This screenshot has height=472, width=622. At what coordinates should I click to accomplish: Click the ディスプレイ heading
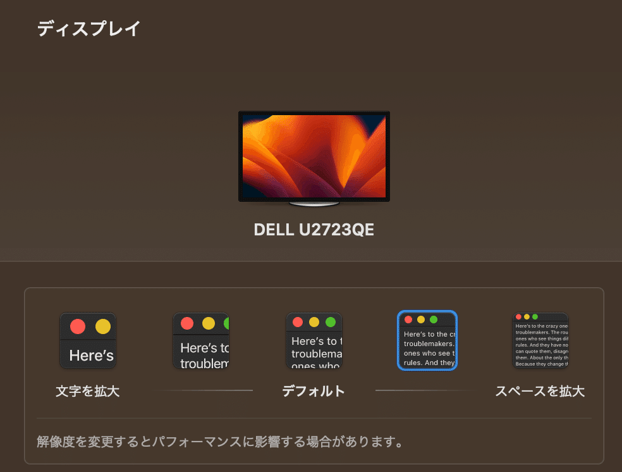[x=89, y=28]
